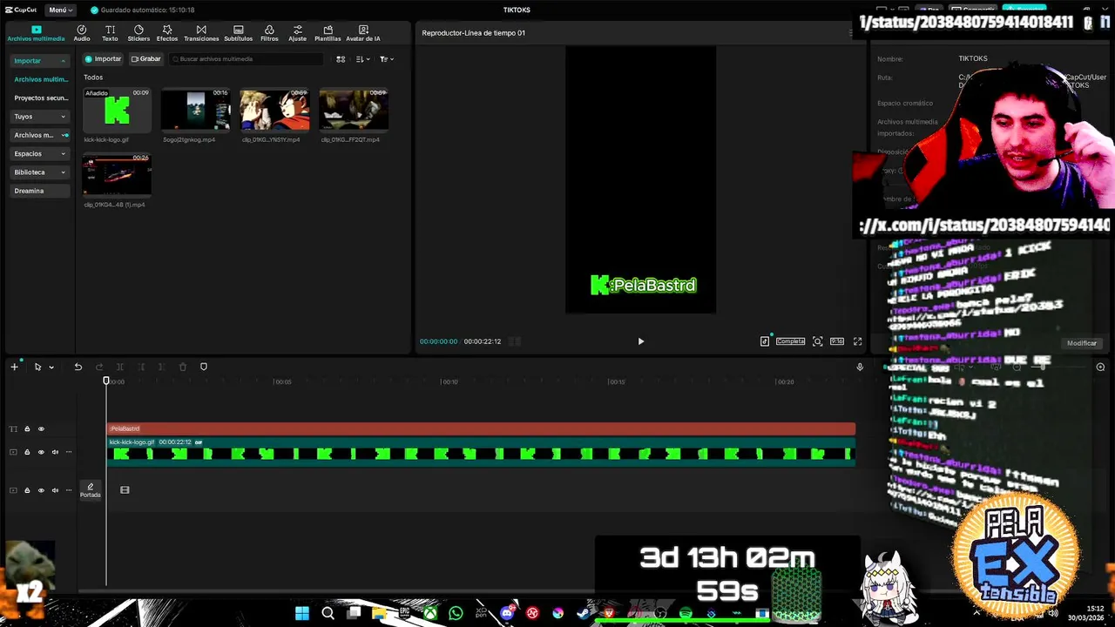Click the Portada cover button

[x=90, y=490]
